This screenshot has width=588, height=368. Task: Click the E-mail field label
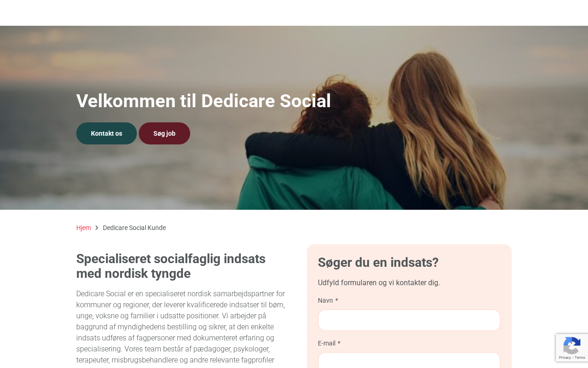(327, 343)
